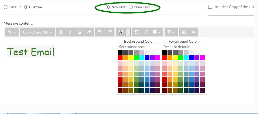Viewport: 258px width, 114px height.
Task: Click Reset to default foreground color
Action: (x=177, y=47)
